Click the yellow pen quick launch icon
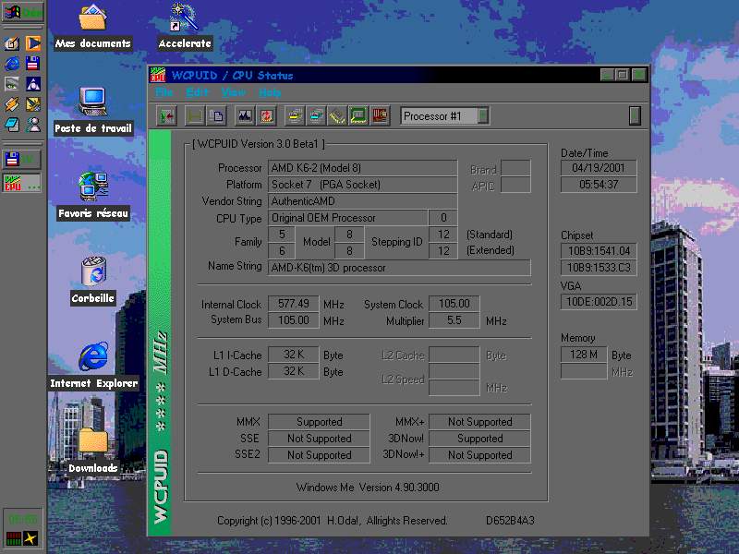Screen dimensions: 739x554 [x=33, y=104]
